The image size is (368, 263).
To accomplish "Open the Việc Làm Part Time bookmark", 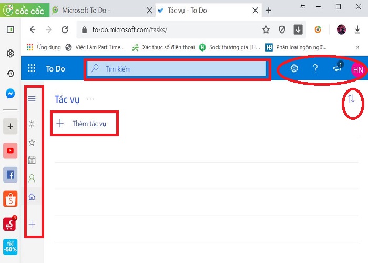I will [x=95, y=47].
